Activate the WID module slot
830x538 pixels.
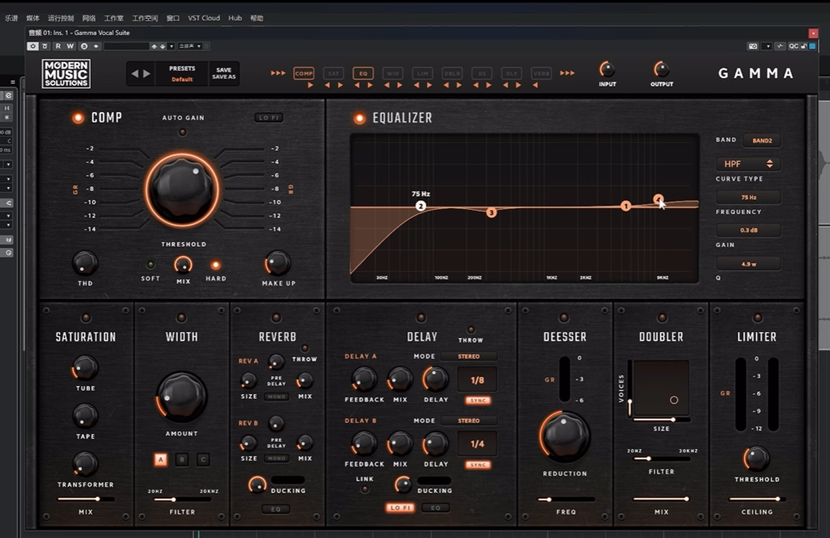tap(392, 73)
